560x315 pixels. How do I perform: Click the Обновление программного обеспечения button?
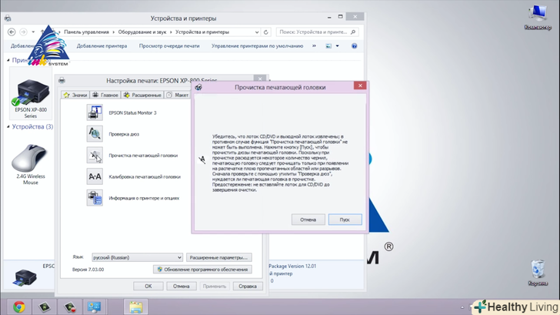(202, 270)
